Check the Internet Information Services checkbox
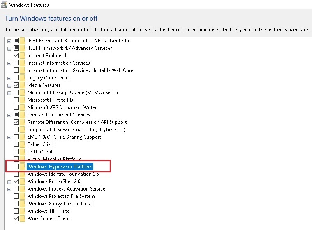 [x=16, y=63]
